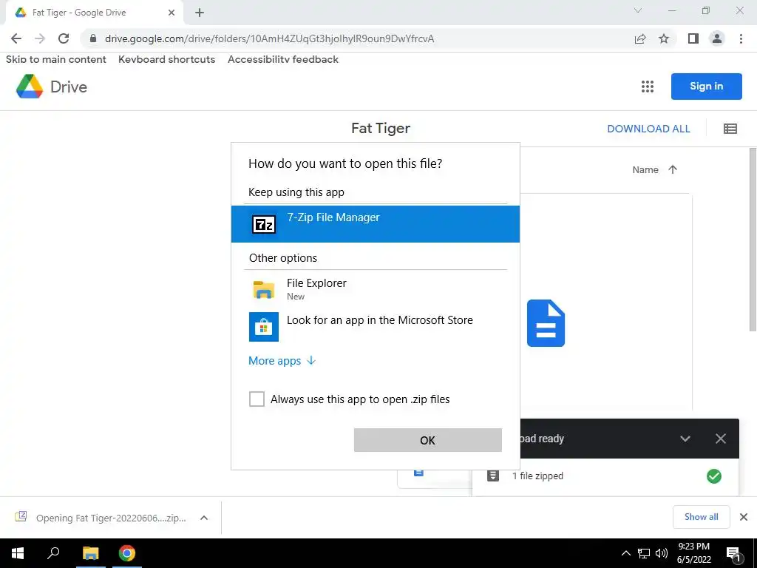The height and width of the screenshot is (568, 757).
Task: Click green checkmark for zipped file
Action: [x=713, y=476]
